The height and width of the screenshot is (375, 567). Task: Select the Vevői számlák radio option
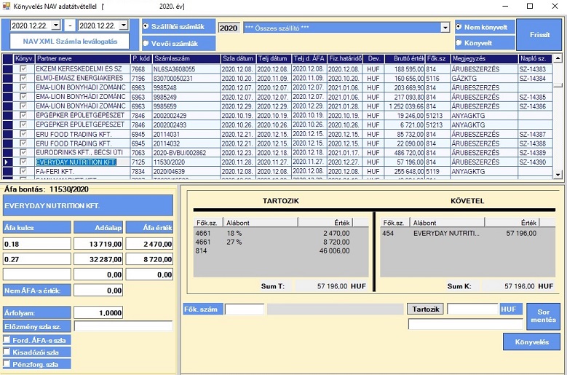[x=146, y=44]
